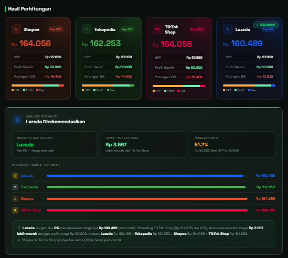Viewport: 288px width, 258px height.
Task: Click the Shopee HPP row Rp 97.850
Action: coord(38,57)
